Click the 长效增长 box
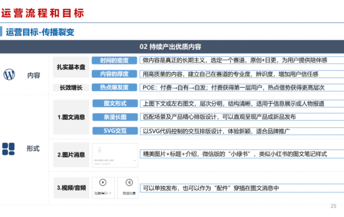344x217 pixels. [x=71, y=87]
